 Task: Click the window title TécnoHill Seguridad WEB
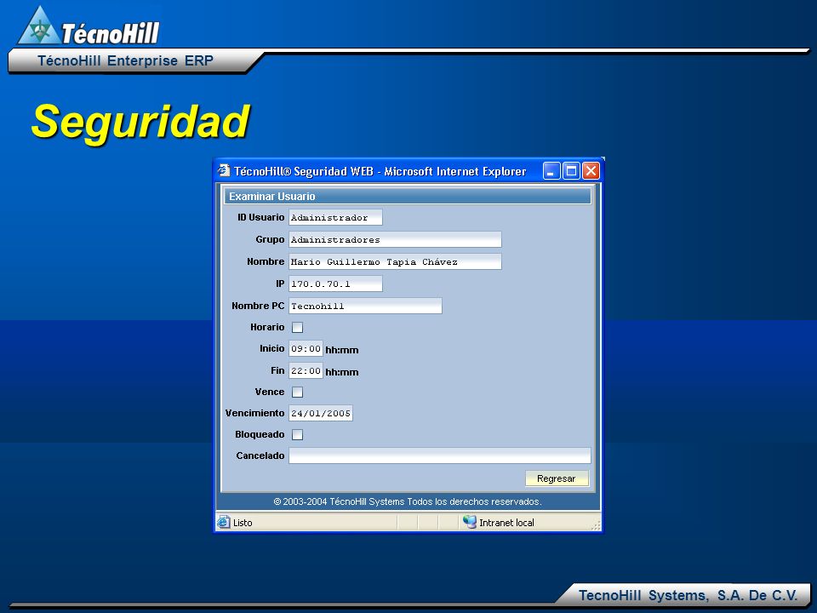click(380, 171)
